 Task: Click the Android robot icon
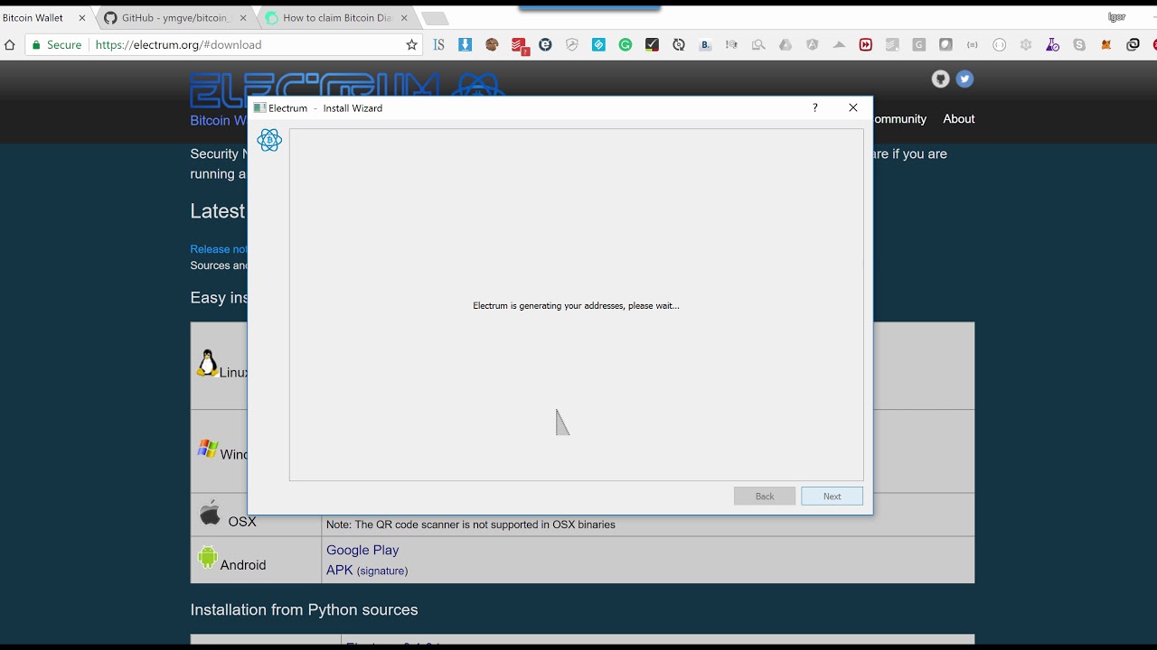(x=208, y=558)
